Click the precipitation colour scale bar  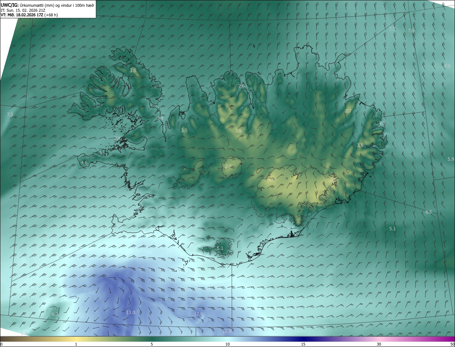coord(227,339)
